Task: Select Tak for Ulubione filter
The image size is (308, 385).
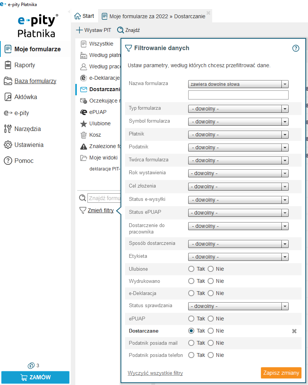Action: (191, 269)
